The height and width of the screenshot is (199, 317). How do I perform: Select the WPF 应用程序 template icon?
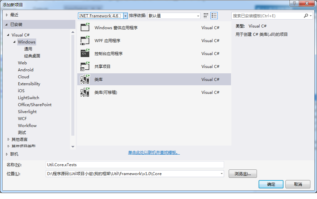click(85, 40)
